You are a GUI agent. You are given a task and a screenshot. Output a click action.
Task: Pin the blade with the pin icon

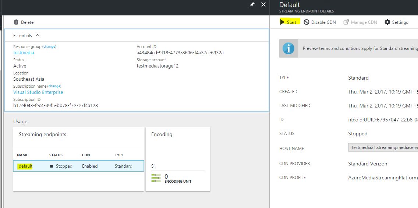(252, 4)
